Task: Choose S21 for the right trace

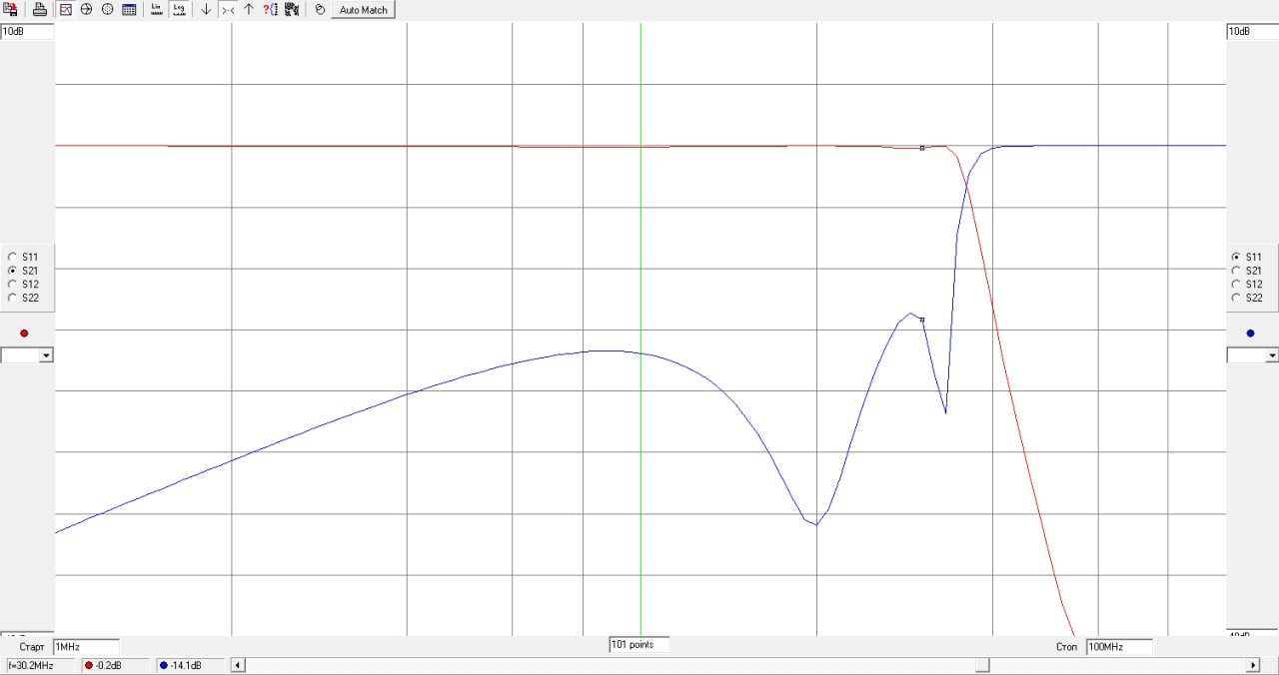Action: 1236,271
